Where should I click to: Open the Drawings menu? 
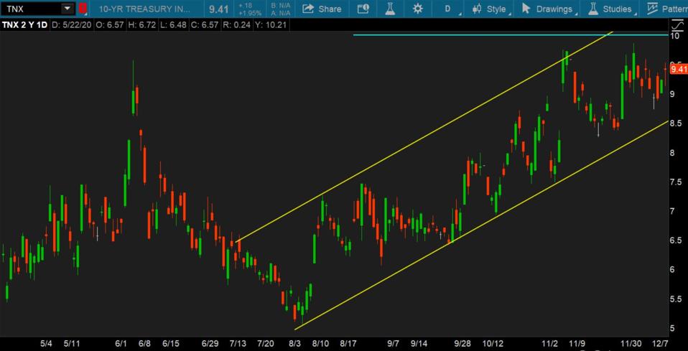click(549, 9)
